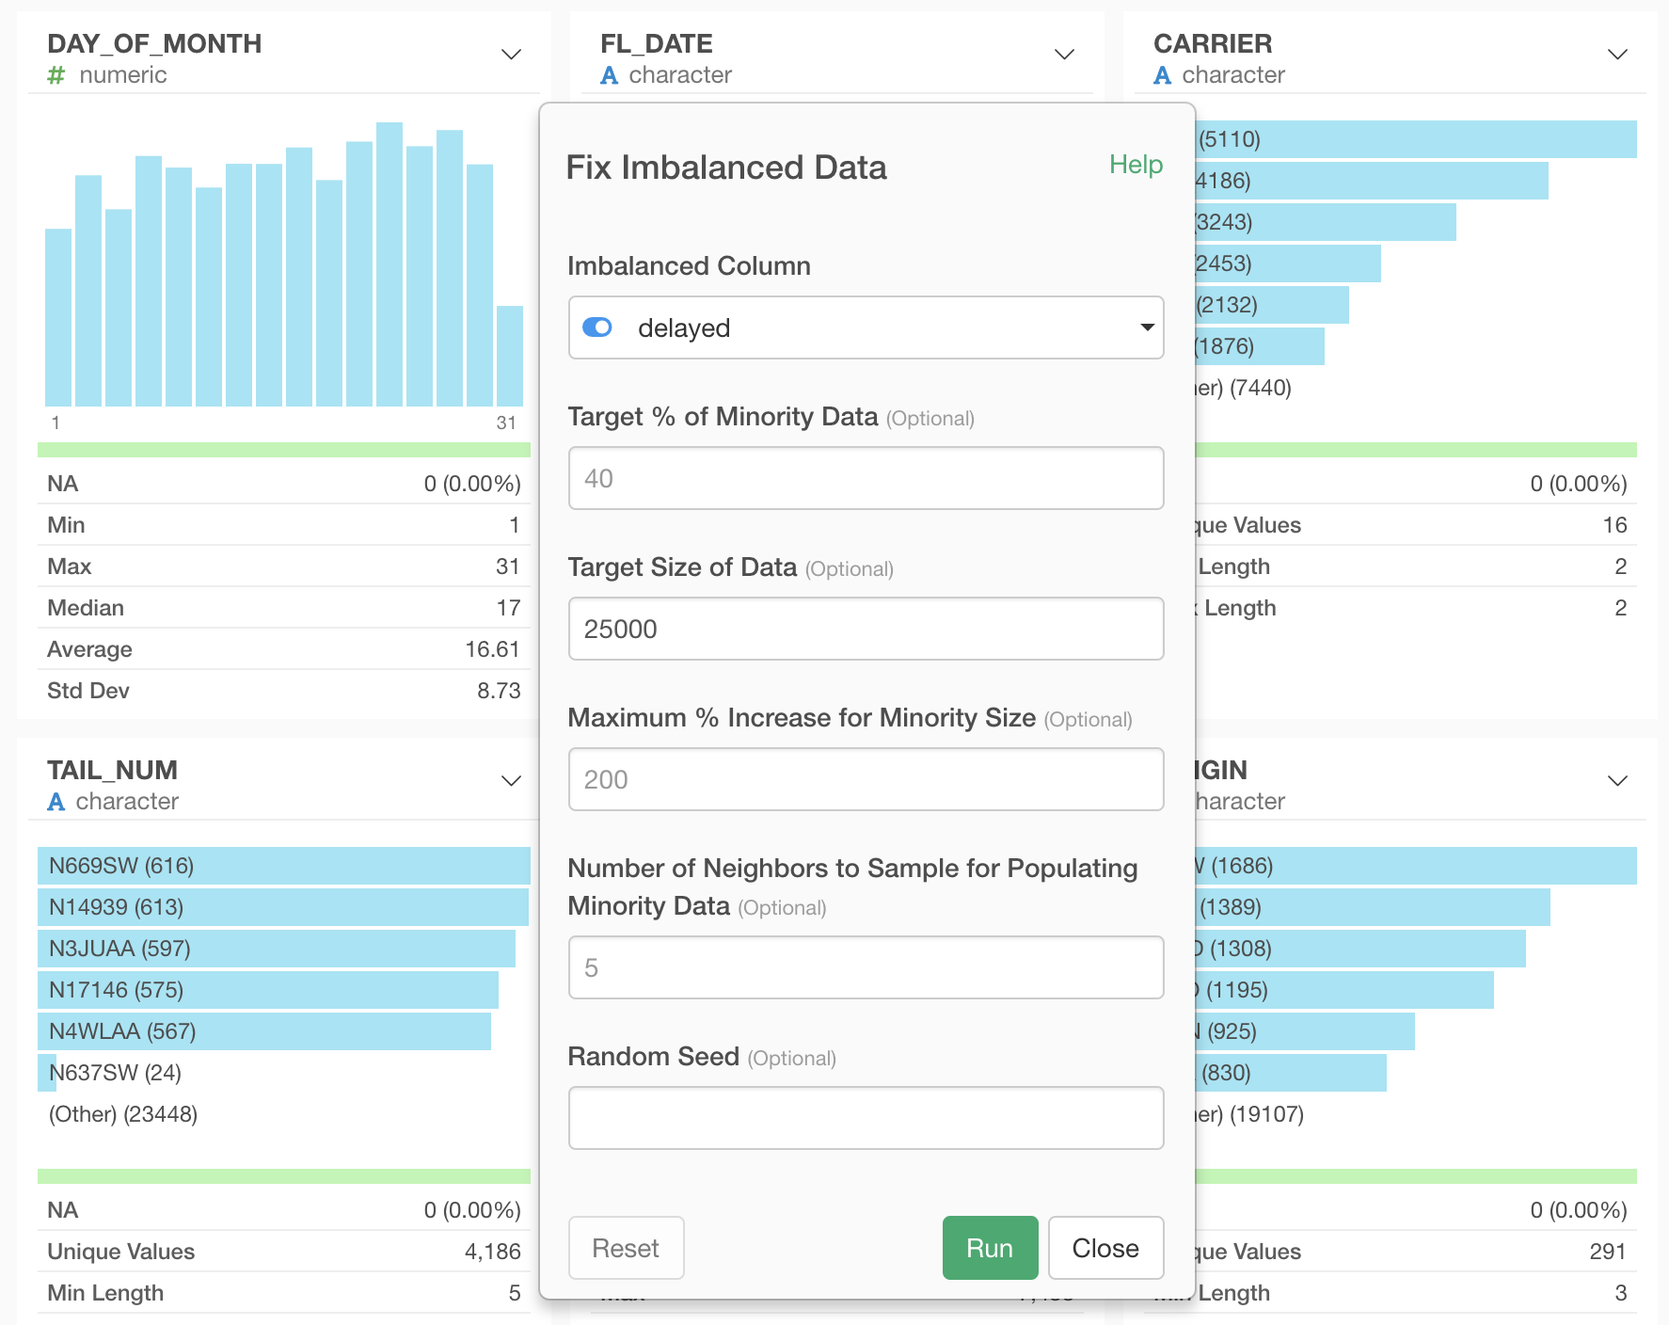Image resolution: width=1669 pixels, height=1325 pixels.
Task: Click the Target Size of Data field
Action: (x=866, y=629)
